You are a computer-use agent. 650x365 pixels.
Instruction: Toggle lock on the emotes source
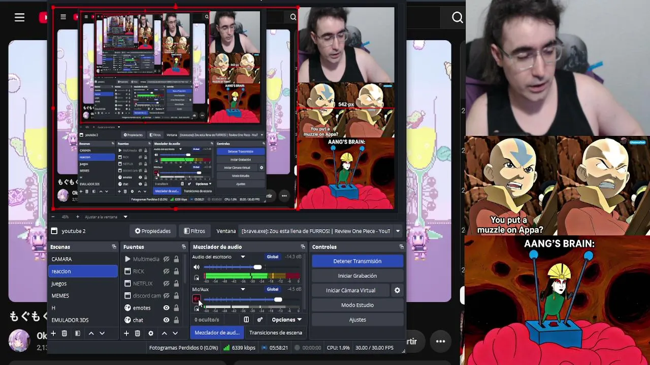176,308
